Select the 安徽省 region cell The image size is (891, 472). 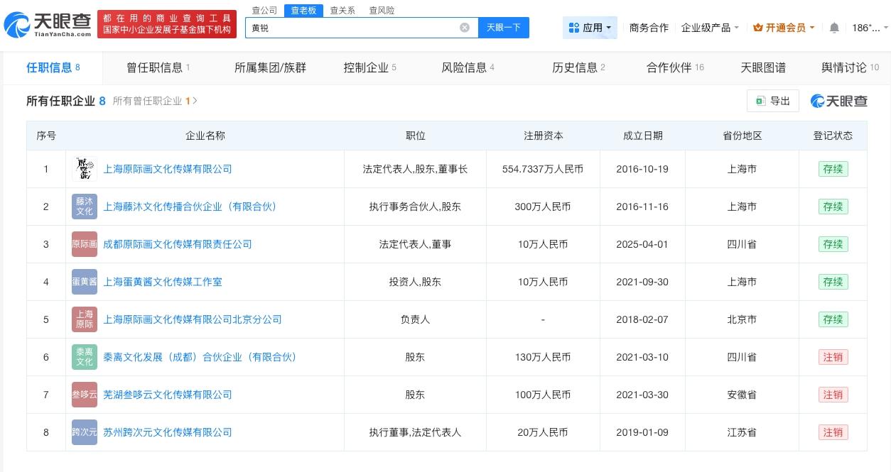pos(742,395)
